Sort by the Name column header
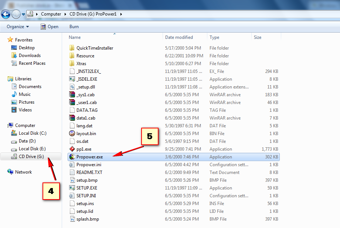Screen dimensions: 340x228 (x=75, y=37)
